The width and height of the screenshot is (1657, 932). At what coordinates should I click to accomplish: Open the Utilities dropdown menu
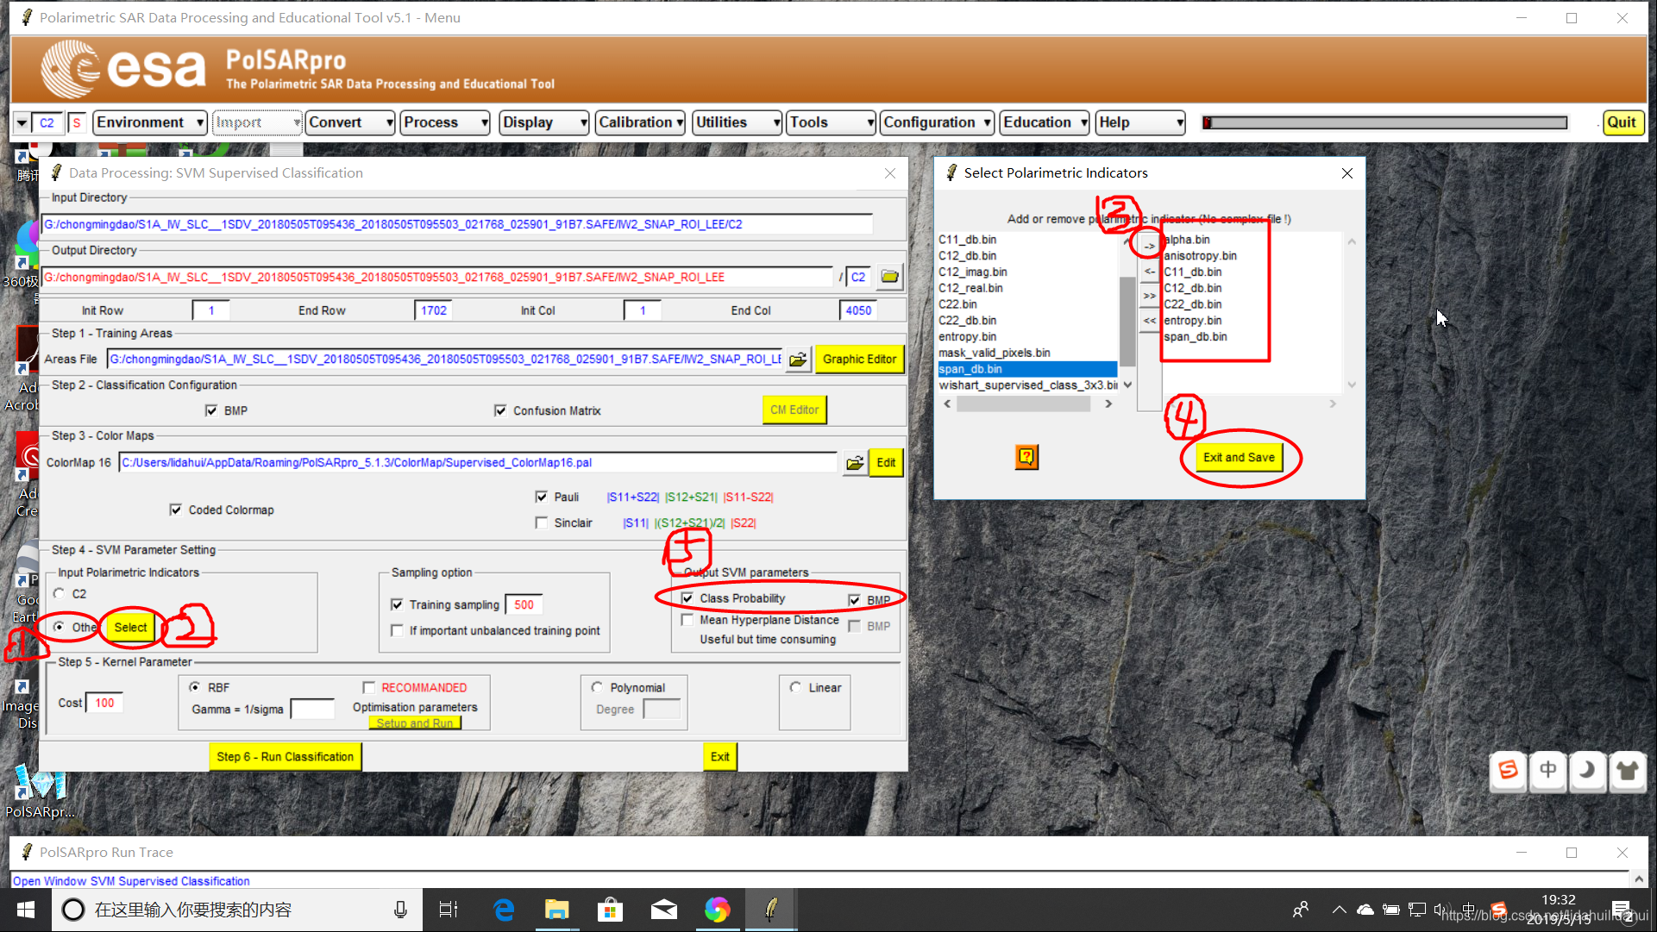click(737, 122)
